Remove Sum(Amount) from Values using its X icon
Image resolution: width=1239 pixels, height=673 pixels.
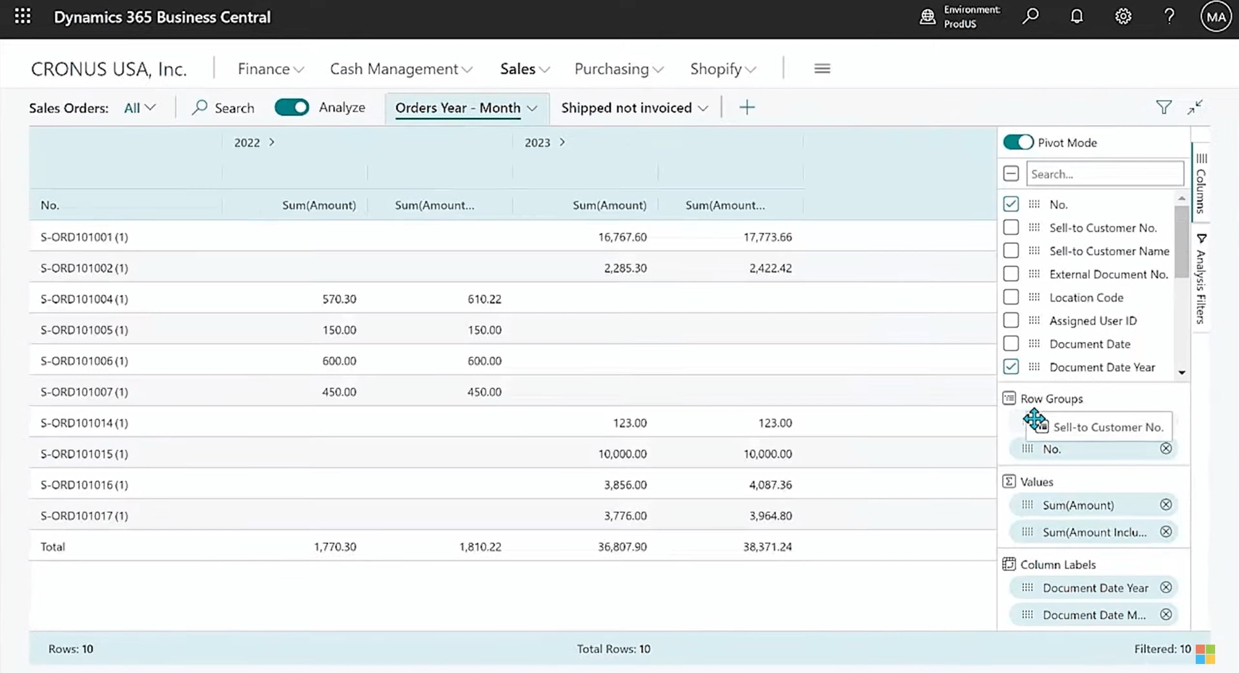[x=1166, y=505]
